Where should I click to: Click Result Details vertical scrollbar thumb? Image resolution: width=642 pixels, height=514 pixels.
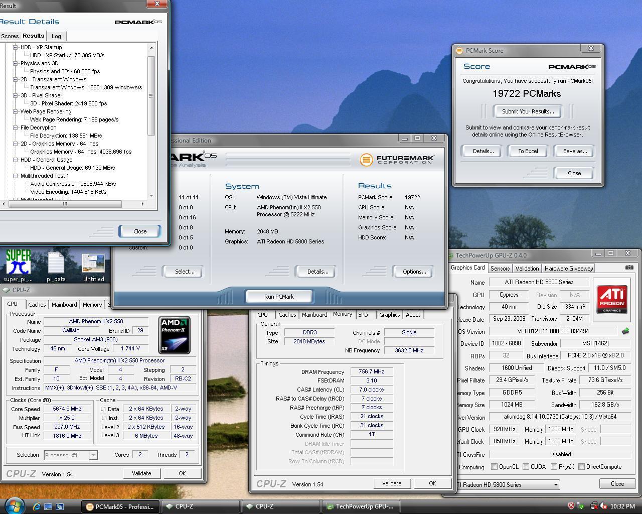(151, 95)
